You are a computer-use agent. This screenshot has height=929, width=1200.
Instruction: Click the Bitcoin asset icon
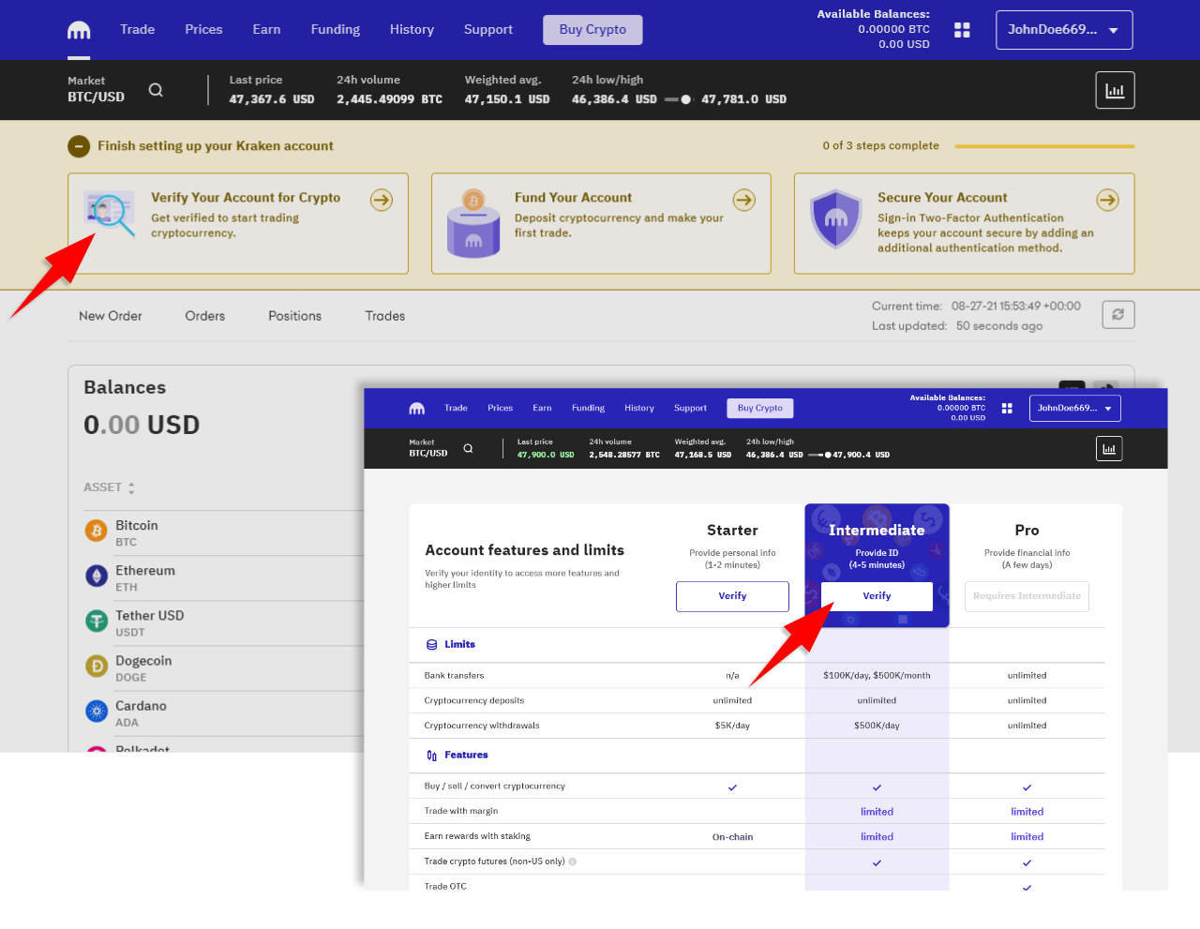pos(97,532)
